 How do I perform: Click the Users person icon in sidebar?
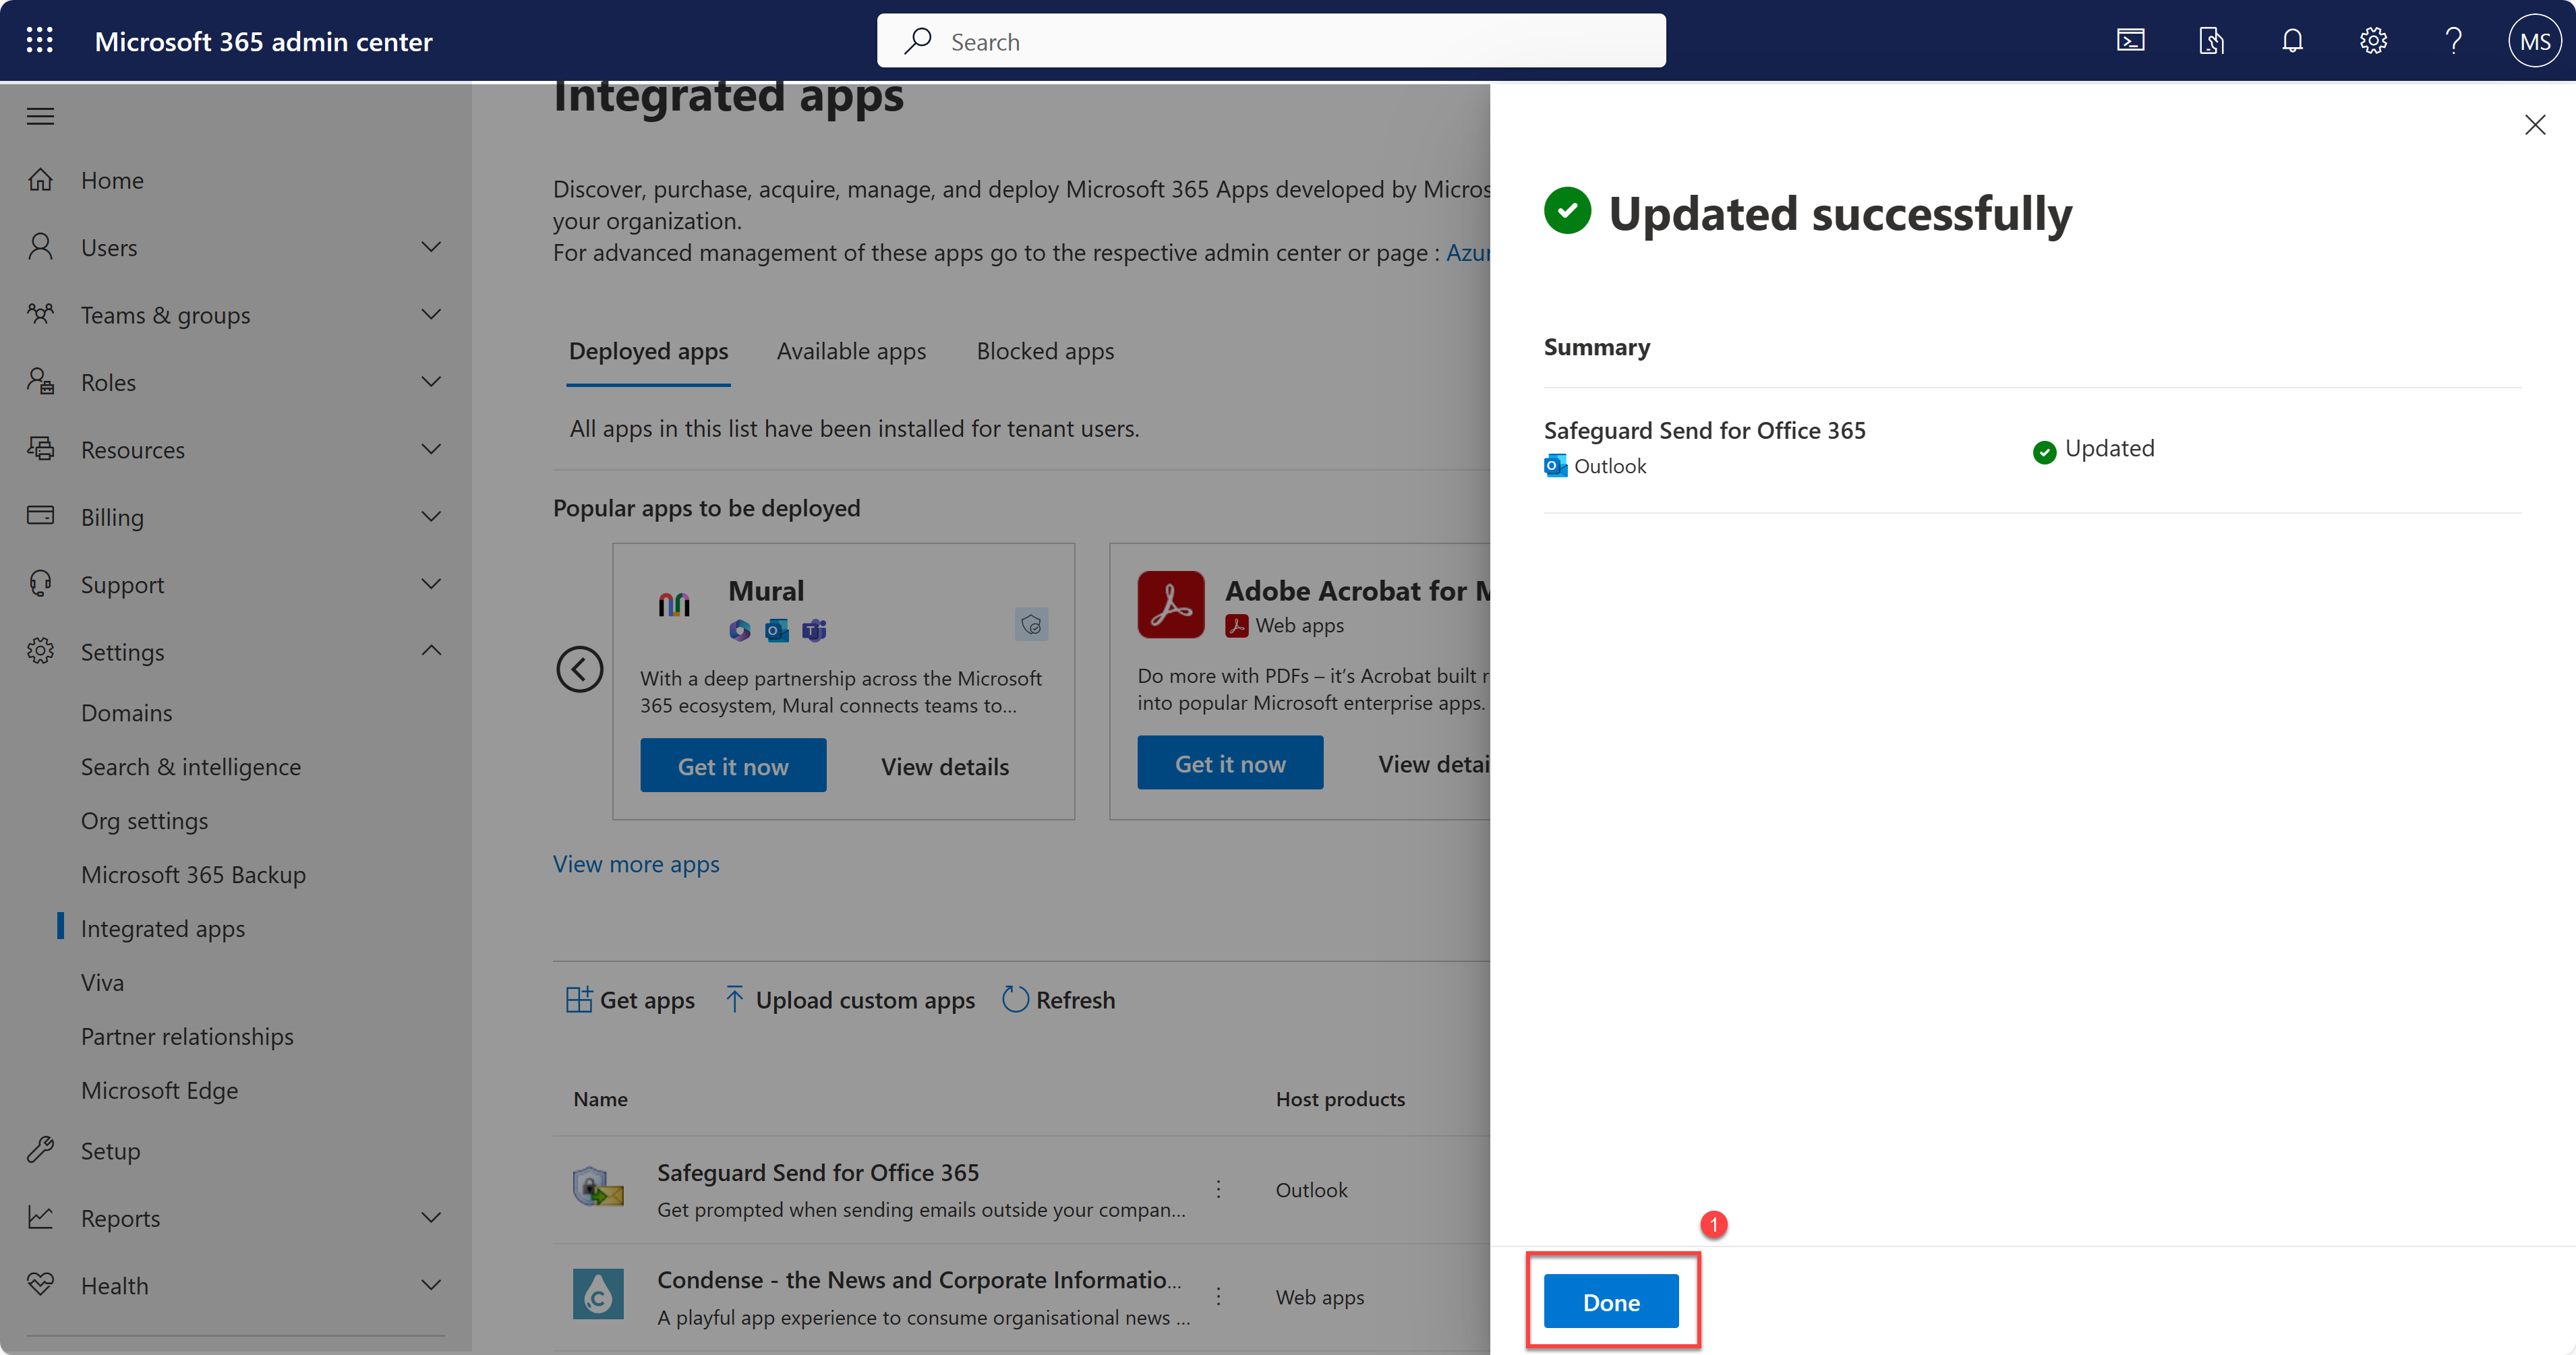click(40, 247)
